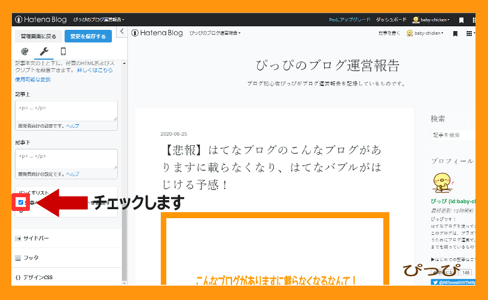The height and width of the screenshot is (300, 488).
Task: Click the bookmark icon in top black bar
Action: 461,20
